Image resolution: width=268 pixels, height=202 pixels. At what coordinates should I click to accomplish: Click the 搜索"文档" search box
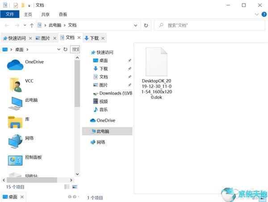tap(209, 25)
